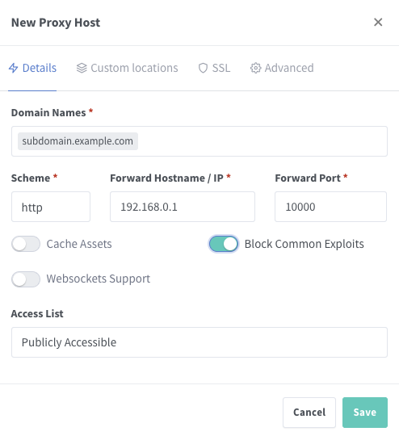Click the Forward Port input field
Image resolution: width=399 pixels, height=440 pixels.
(x=331, y=207)
